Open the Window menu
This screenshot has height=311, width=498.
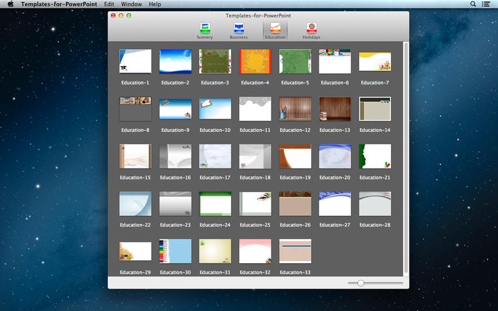[x=131, y=4]
